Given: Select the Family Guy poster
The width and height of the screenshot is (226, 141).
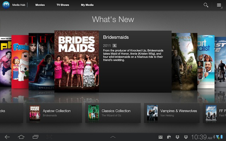Looking at the screenshot, I should [x=20, y=62].
